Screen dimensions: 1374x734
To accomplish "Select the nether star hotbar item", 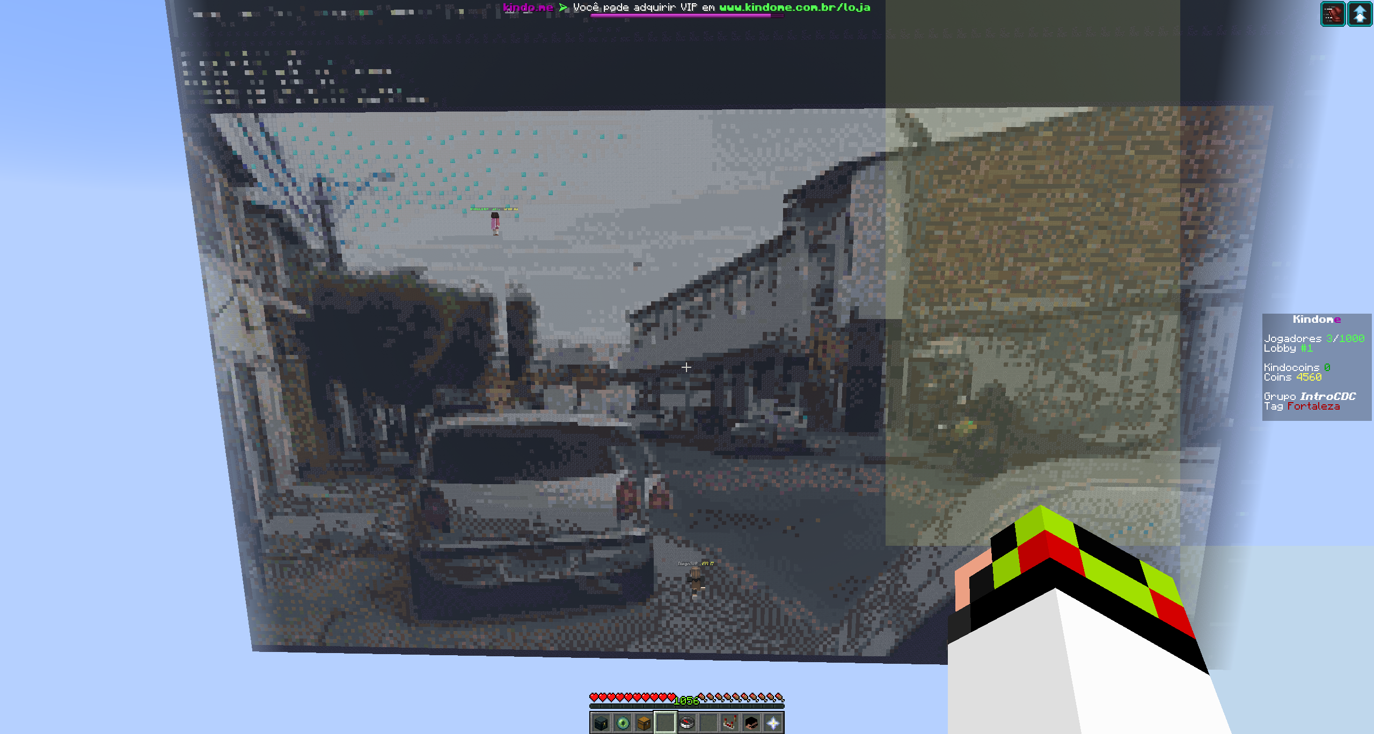I will [x=773, y=723].
